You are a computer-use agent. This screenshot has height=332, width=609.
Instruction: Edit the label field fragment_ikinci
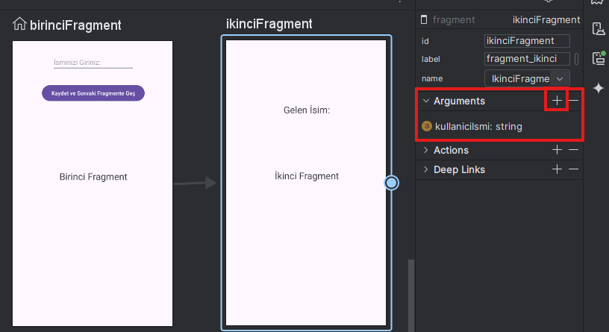coord(527,59)
